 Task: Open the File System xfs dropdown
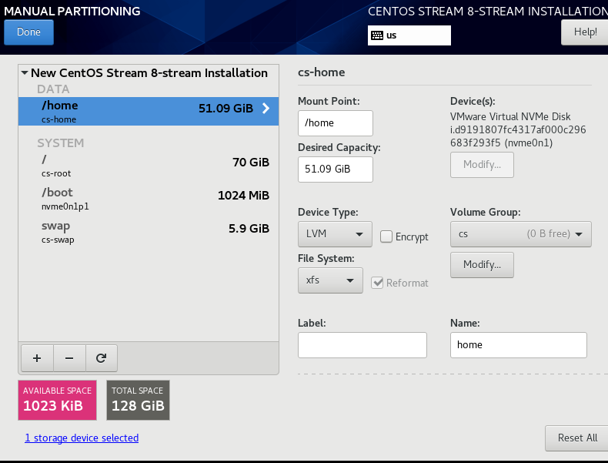(x=330, y=280)
